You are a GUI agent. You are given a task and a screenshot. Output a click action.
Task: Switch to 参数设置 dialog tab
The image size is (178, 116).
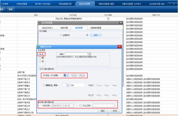pyautogui.click(x=64, y=28)
